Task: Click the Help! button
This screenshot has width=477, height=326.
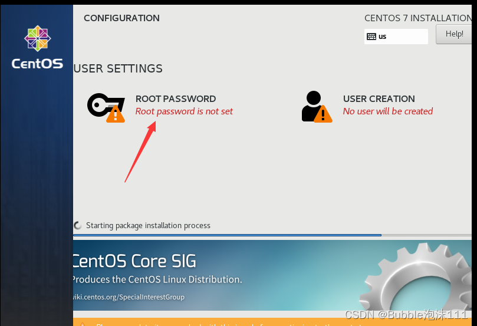Action: pos(454,34)
